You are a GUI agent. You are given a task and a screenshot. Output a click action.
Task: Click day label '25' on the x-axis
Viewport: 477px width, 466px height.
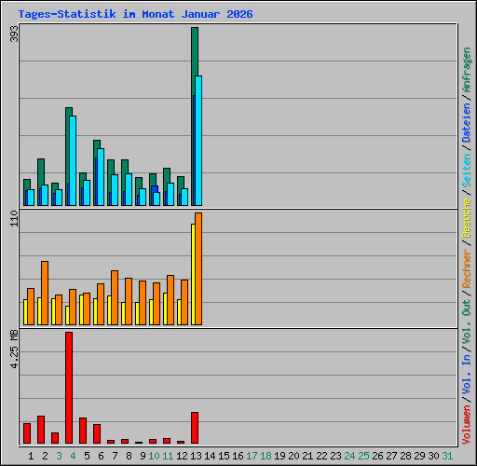(x=363, y=456)
